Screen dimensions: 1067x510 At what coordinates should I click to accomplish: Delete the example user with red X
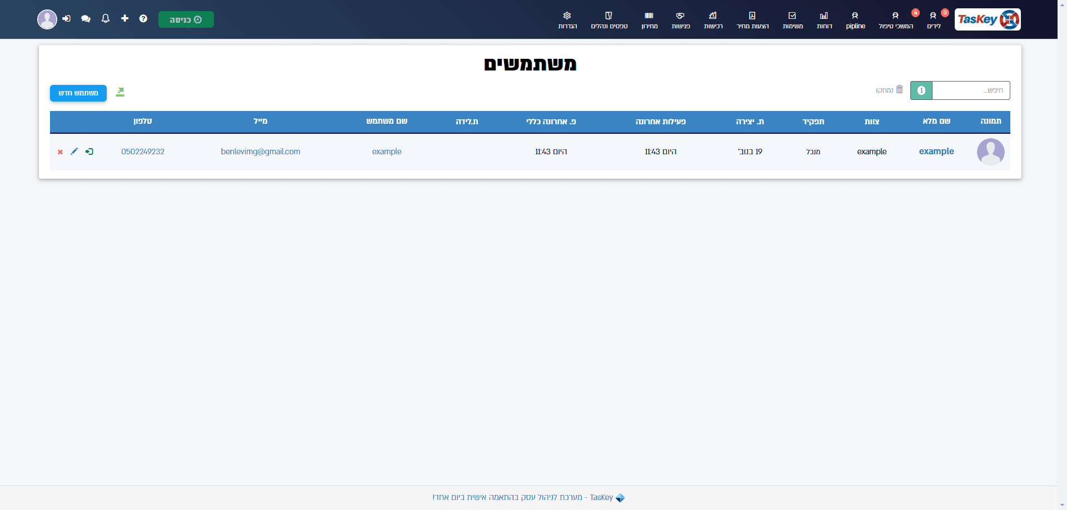[x=60, y=152]
